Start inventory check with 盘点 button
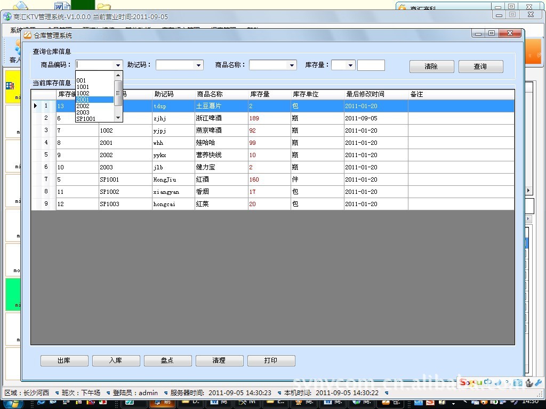This screenshot has width=546, height=409. (x=167, y=361)
